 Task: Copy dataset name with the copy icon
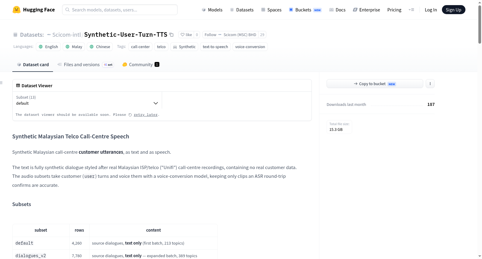171,35
